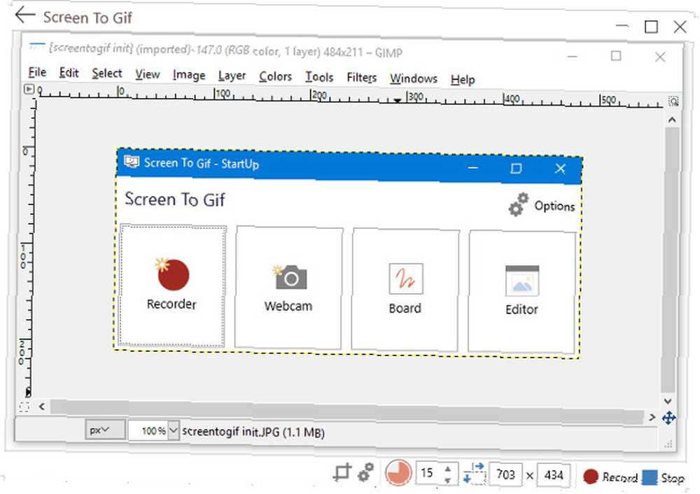Click the 100% zoom field
The height and width of the screenshot is (494, 700).
point(148,431)
